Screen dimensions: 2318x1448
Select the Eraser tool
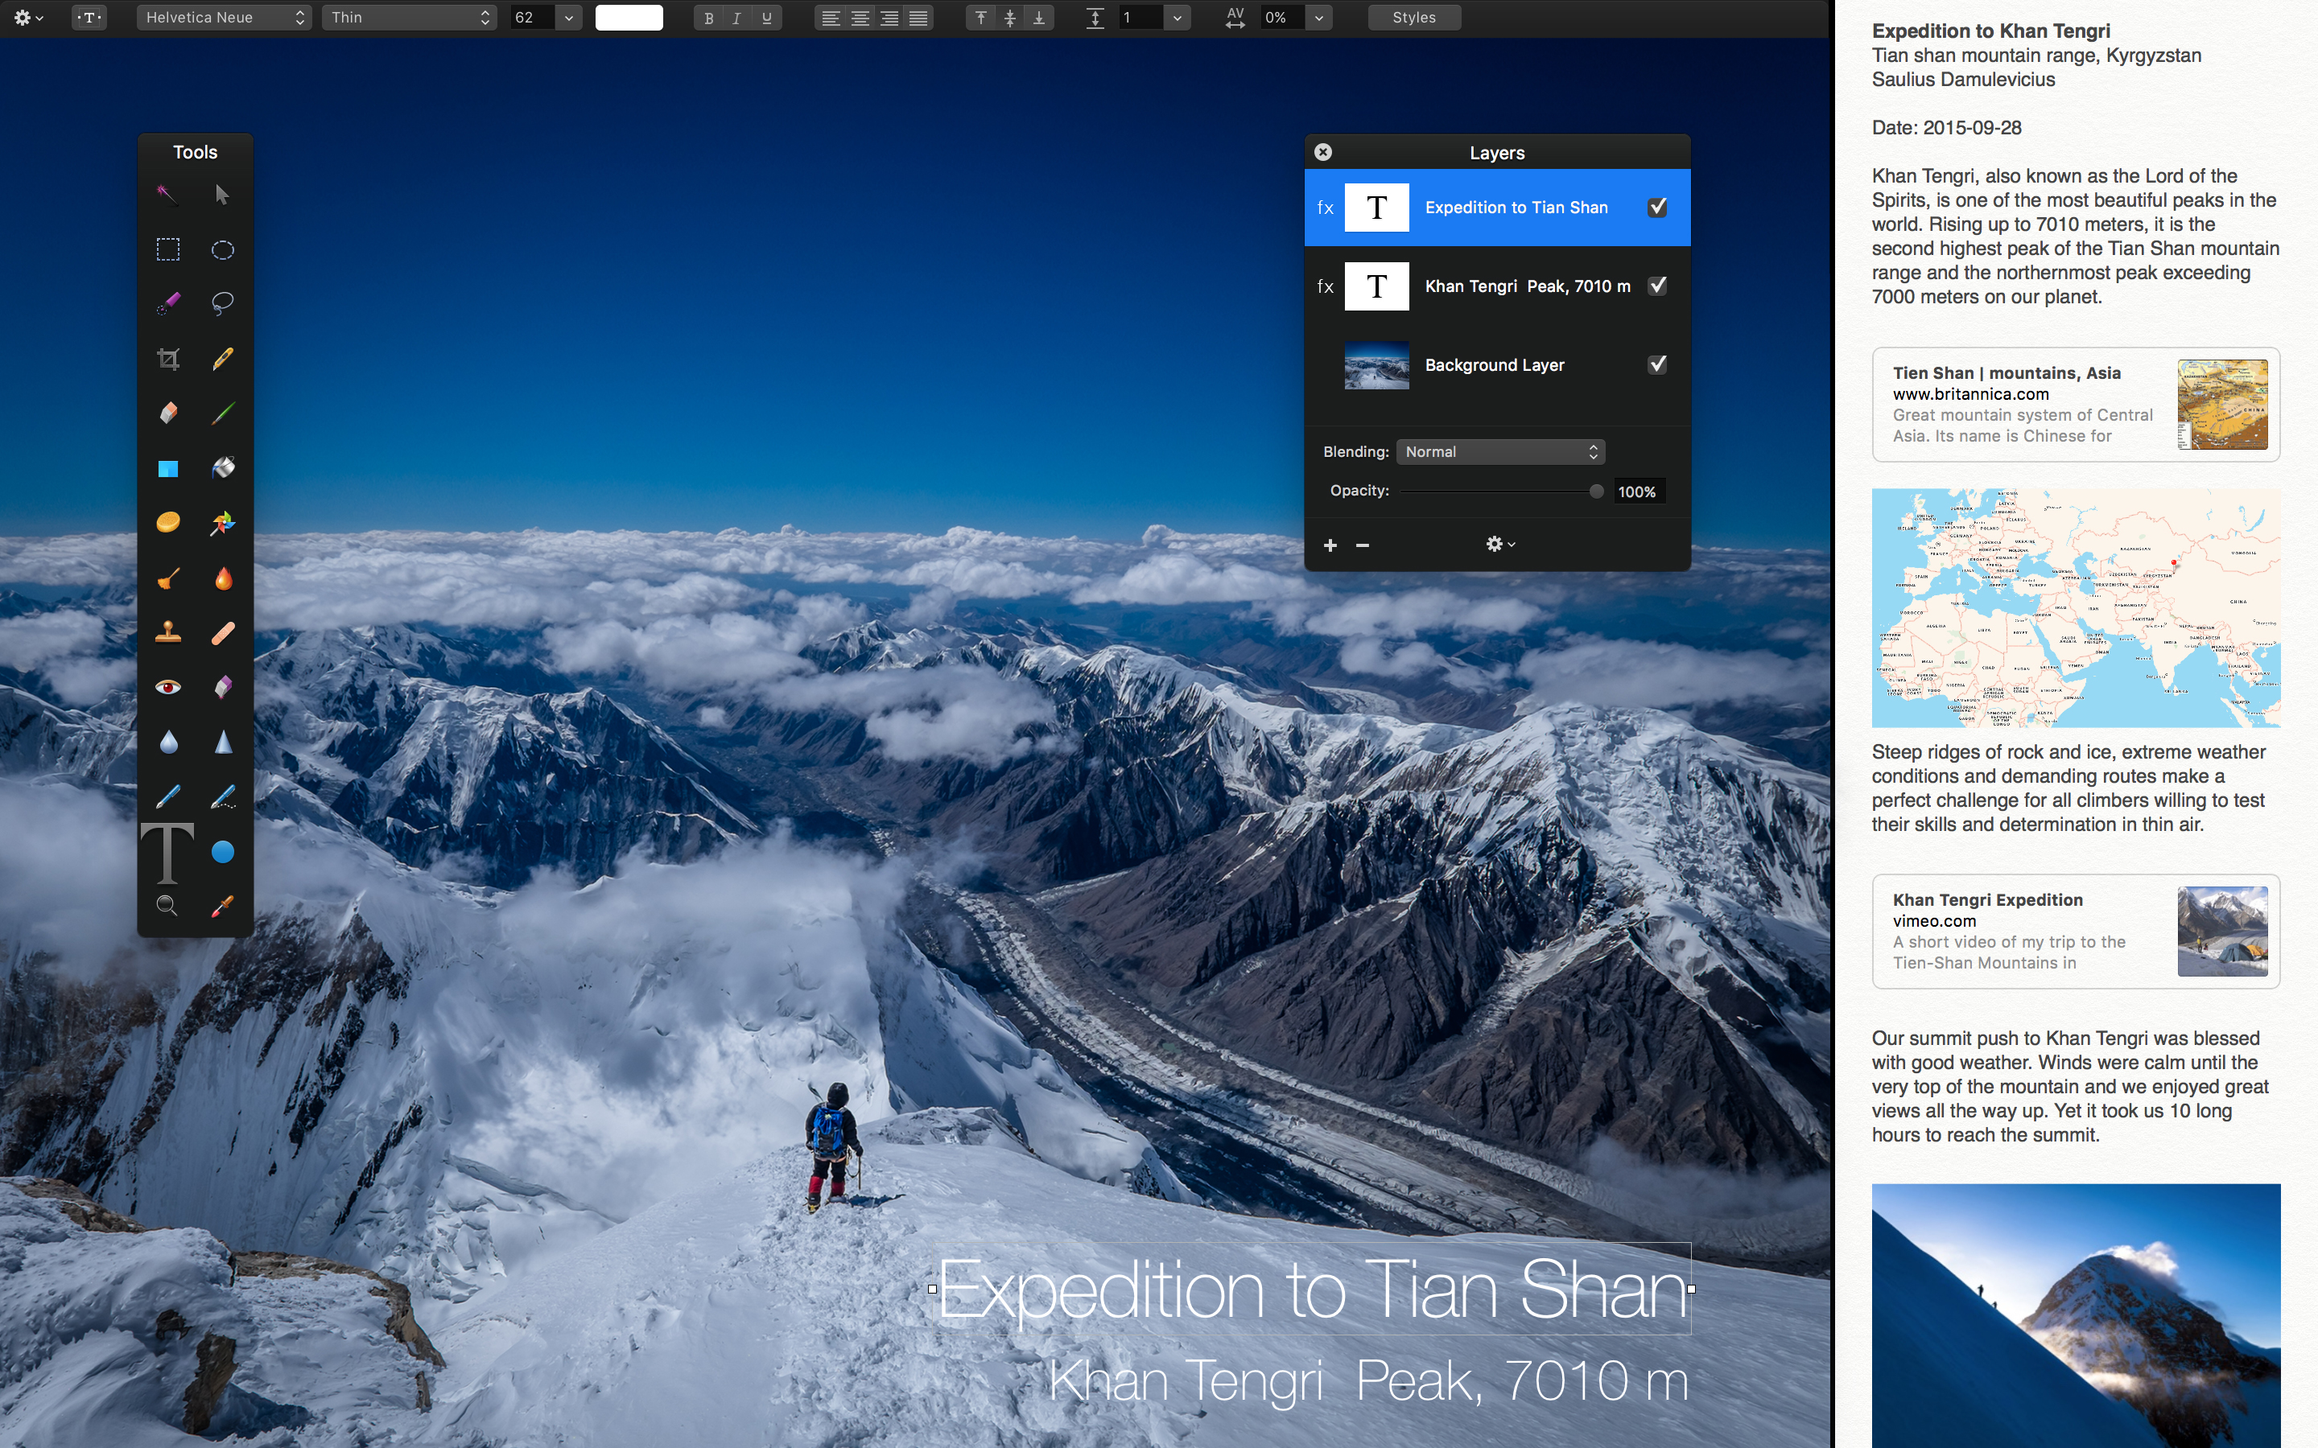click(168, 413)
